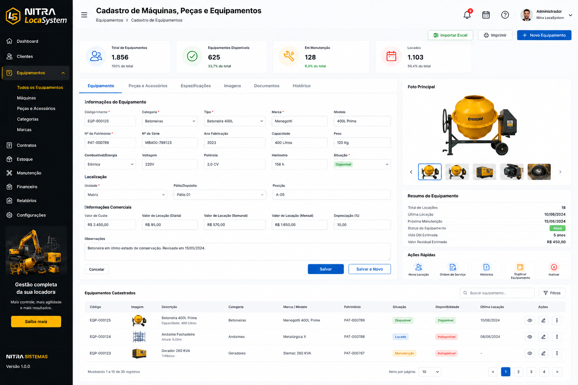
Task: Show next photo thumbnails with right arrow
Action: (x=560, y=172)
